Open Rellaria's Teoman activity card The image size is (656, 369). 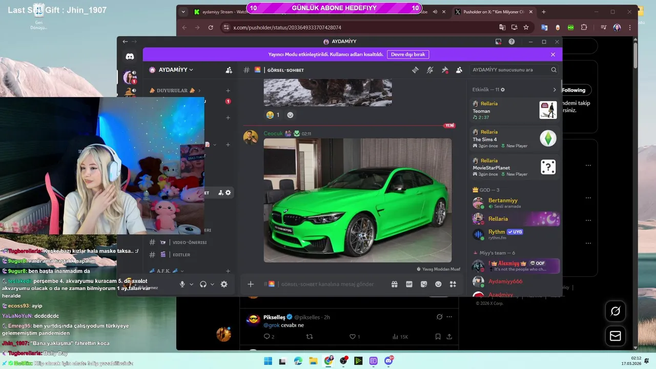(514, 110)
